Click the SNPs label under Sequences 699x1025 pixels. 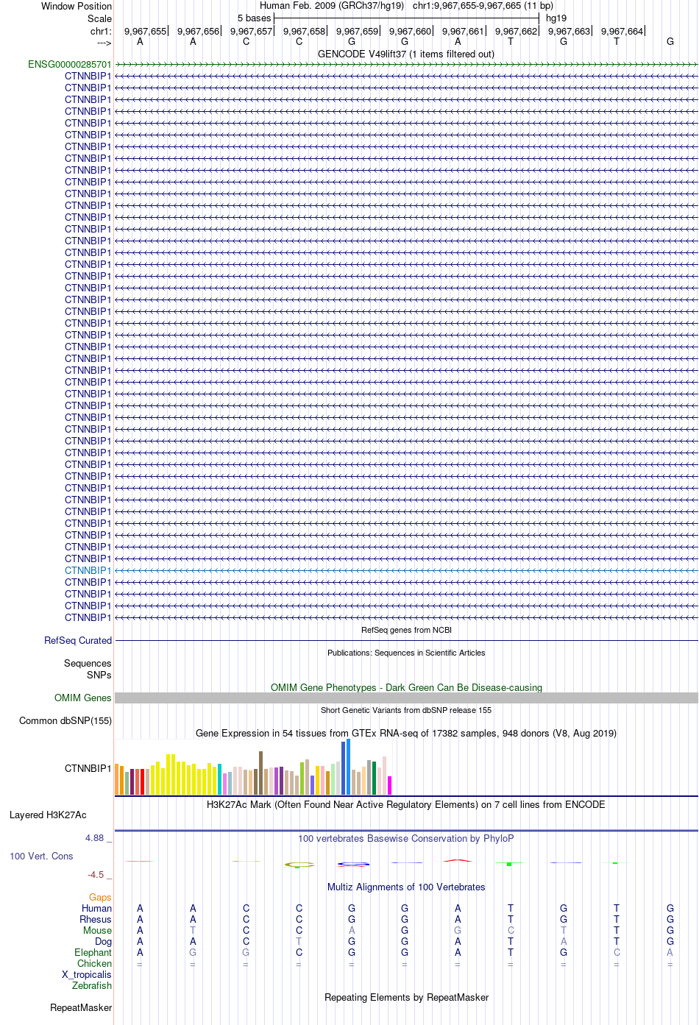click(99, 675)
